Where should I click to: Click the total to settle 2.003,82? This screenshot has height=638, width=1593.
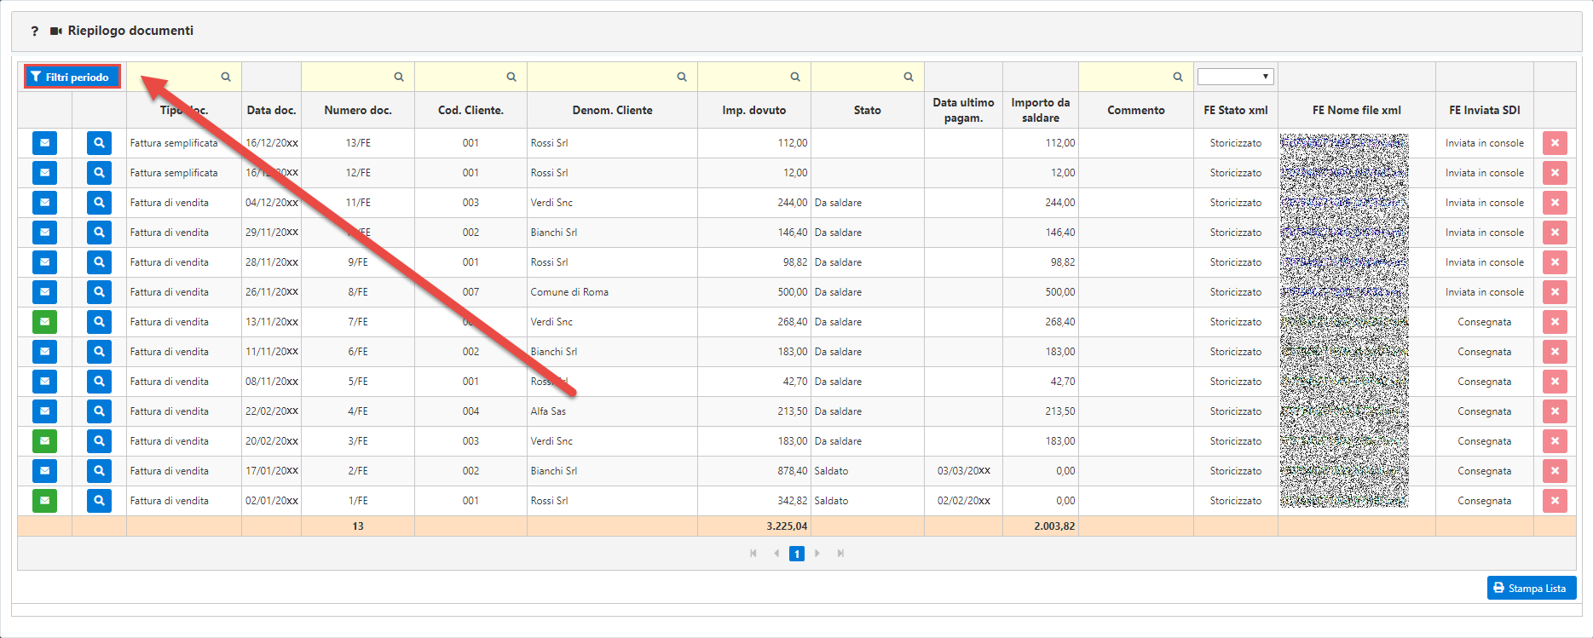[1054, 526]
